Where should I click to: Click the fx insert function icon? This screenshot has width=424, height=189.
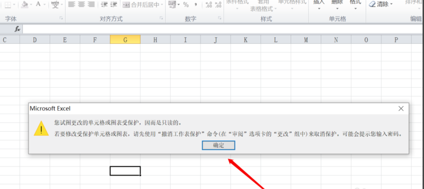point(18,29)
